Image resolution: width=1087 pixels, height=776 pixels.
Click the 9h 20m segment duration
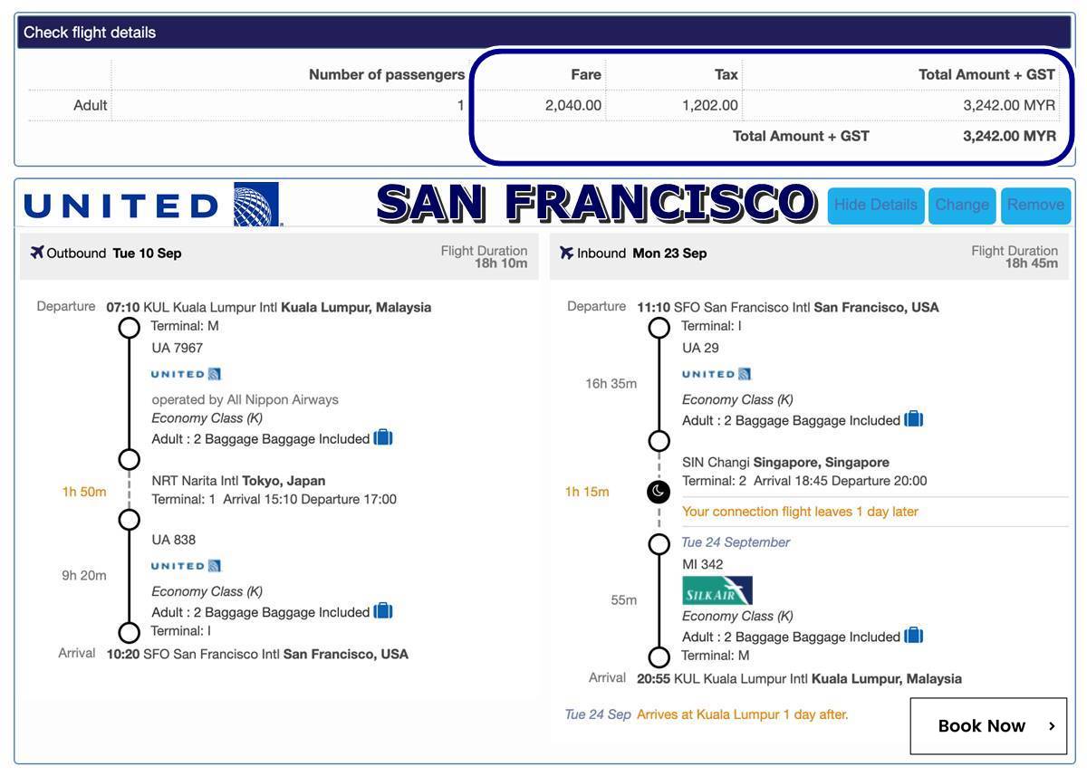[84, 575]
